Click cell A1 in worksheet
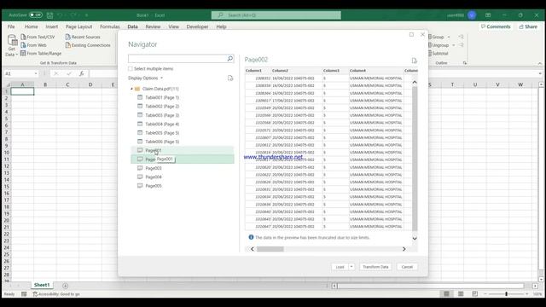Viewport: 546px width, 307px height. [x=22, y=91]
